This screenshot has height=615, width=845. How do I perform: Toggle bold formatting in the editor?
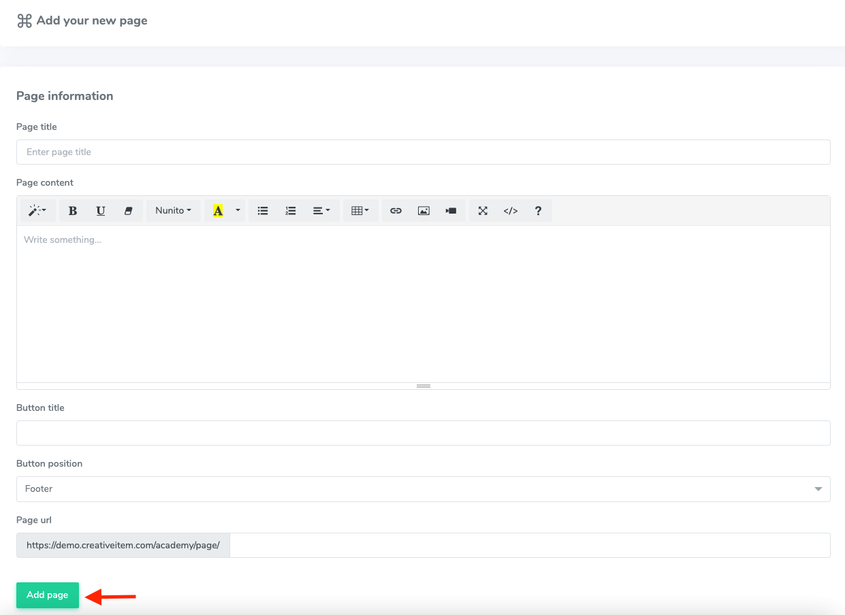click(x=72, y=210)
